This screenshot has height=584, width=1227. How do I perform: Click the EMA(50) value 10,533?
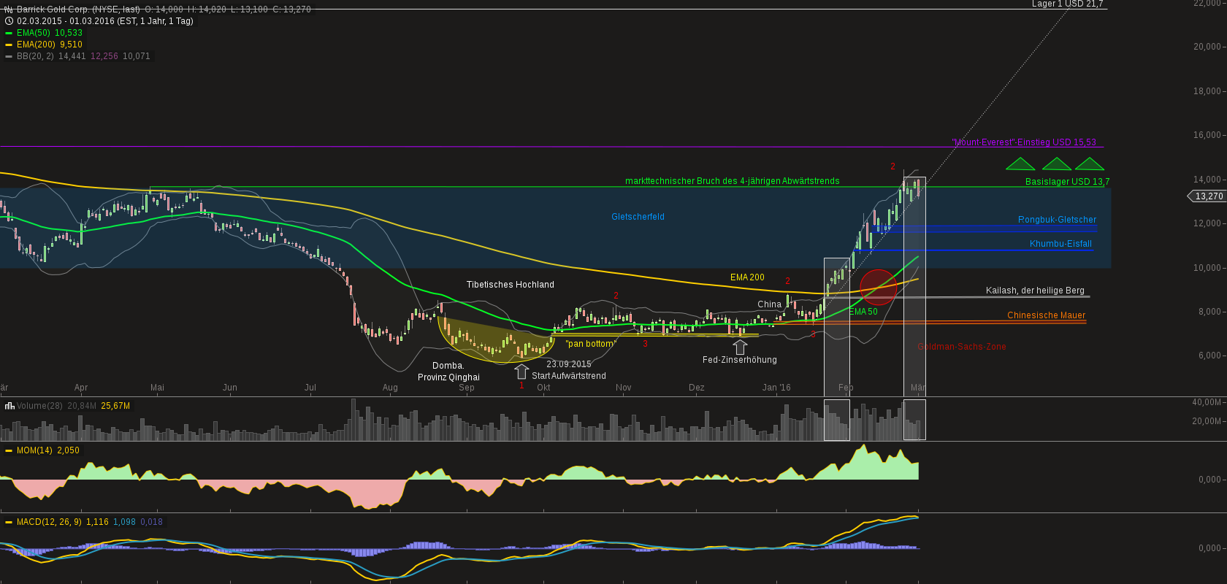pos(69,33)
